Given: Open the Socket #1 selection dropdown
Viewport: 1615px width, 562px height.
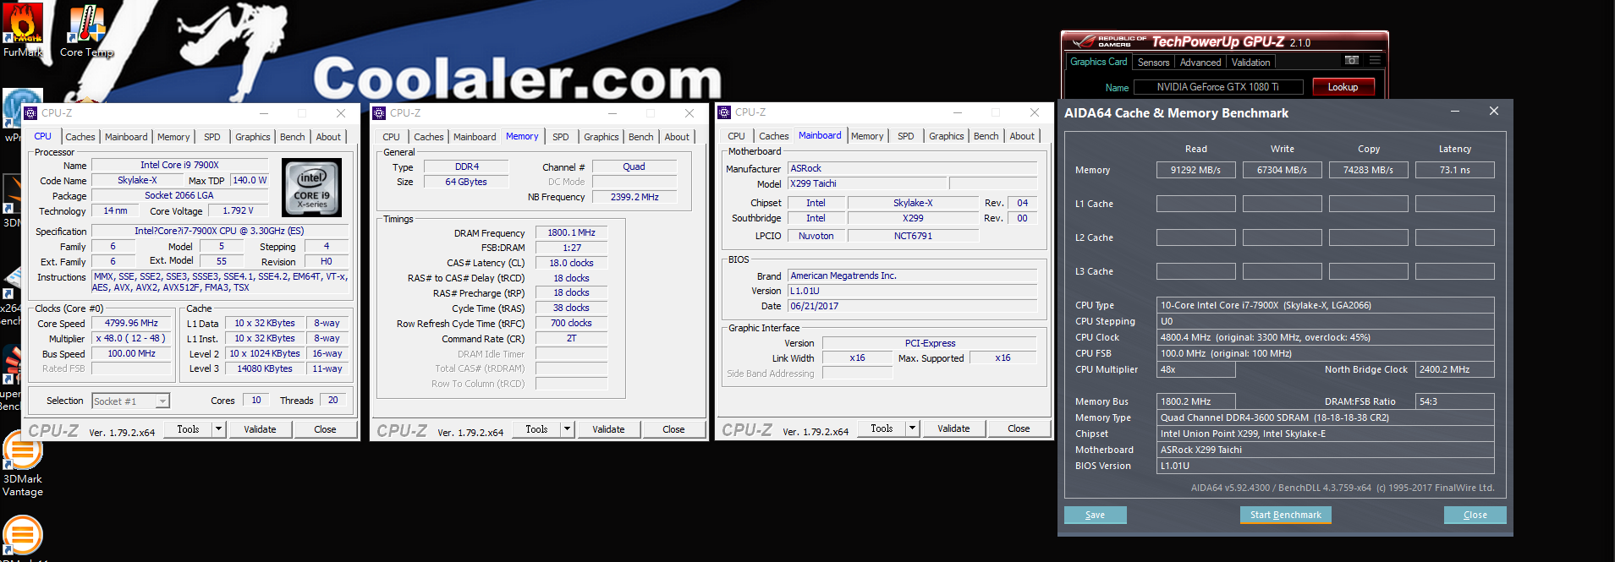Looking at the screenshot, I should pyautogui.click(x=131, y=401).
